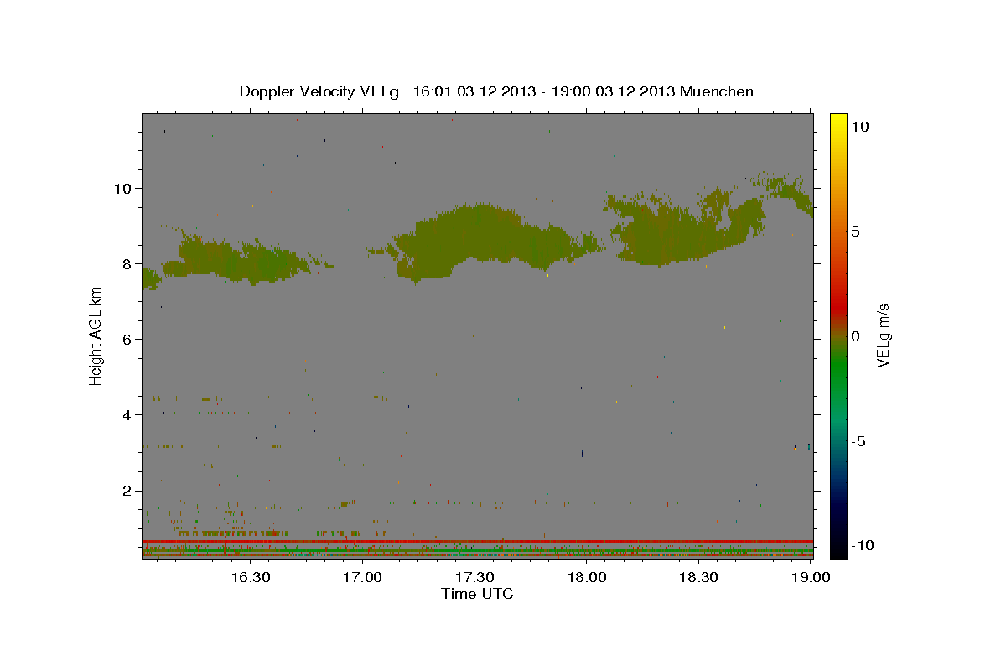Click colorbar label 5
Viewport: 1006px width, 671px height.
click(x=855, y=231)
